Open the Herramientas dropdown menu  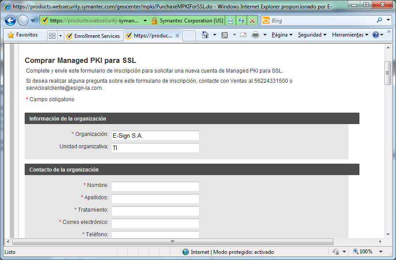[350, 35]
